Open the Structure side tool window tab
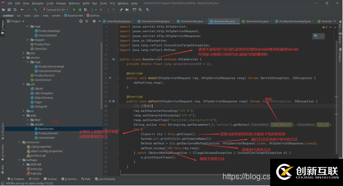This screenshot has width=343, height=186. 2,131
